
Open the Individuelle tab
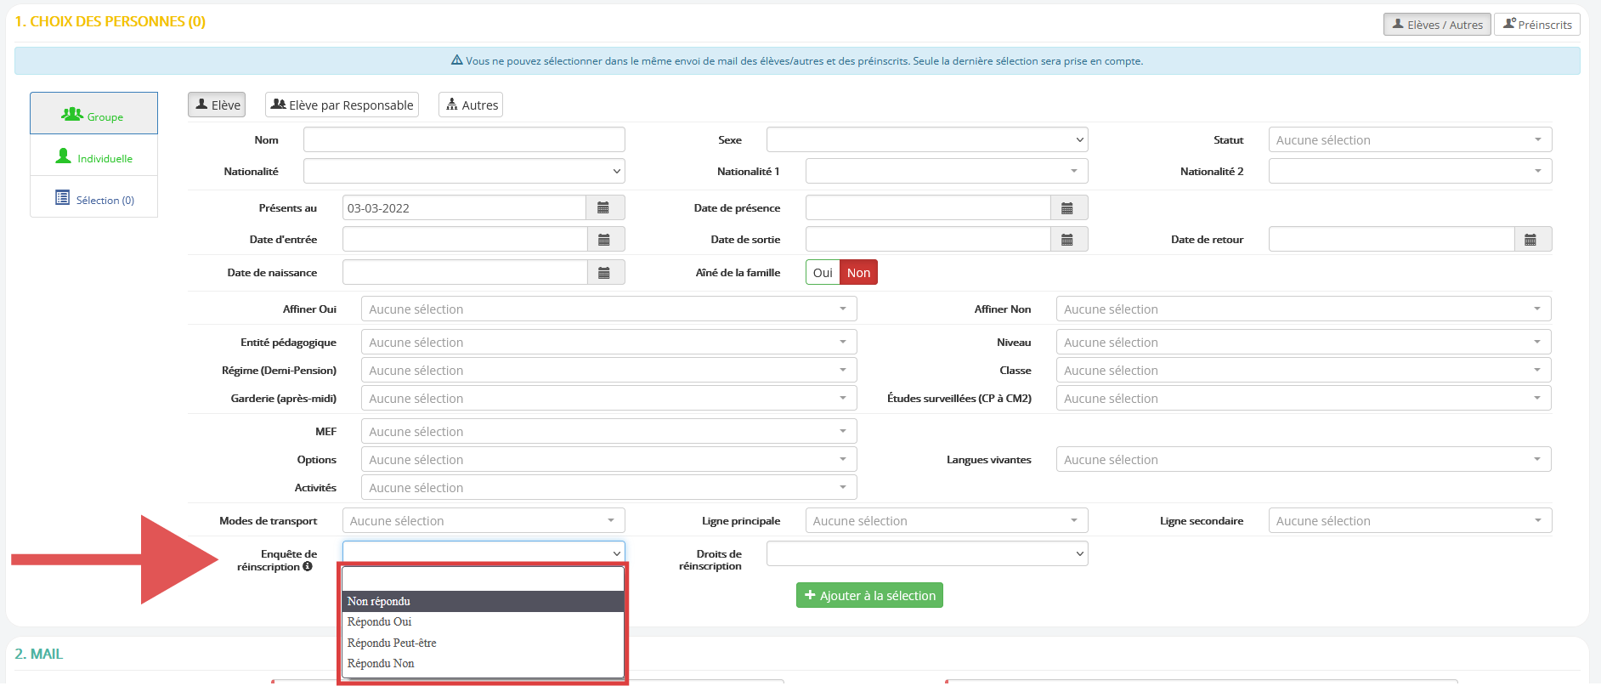94,158
